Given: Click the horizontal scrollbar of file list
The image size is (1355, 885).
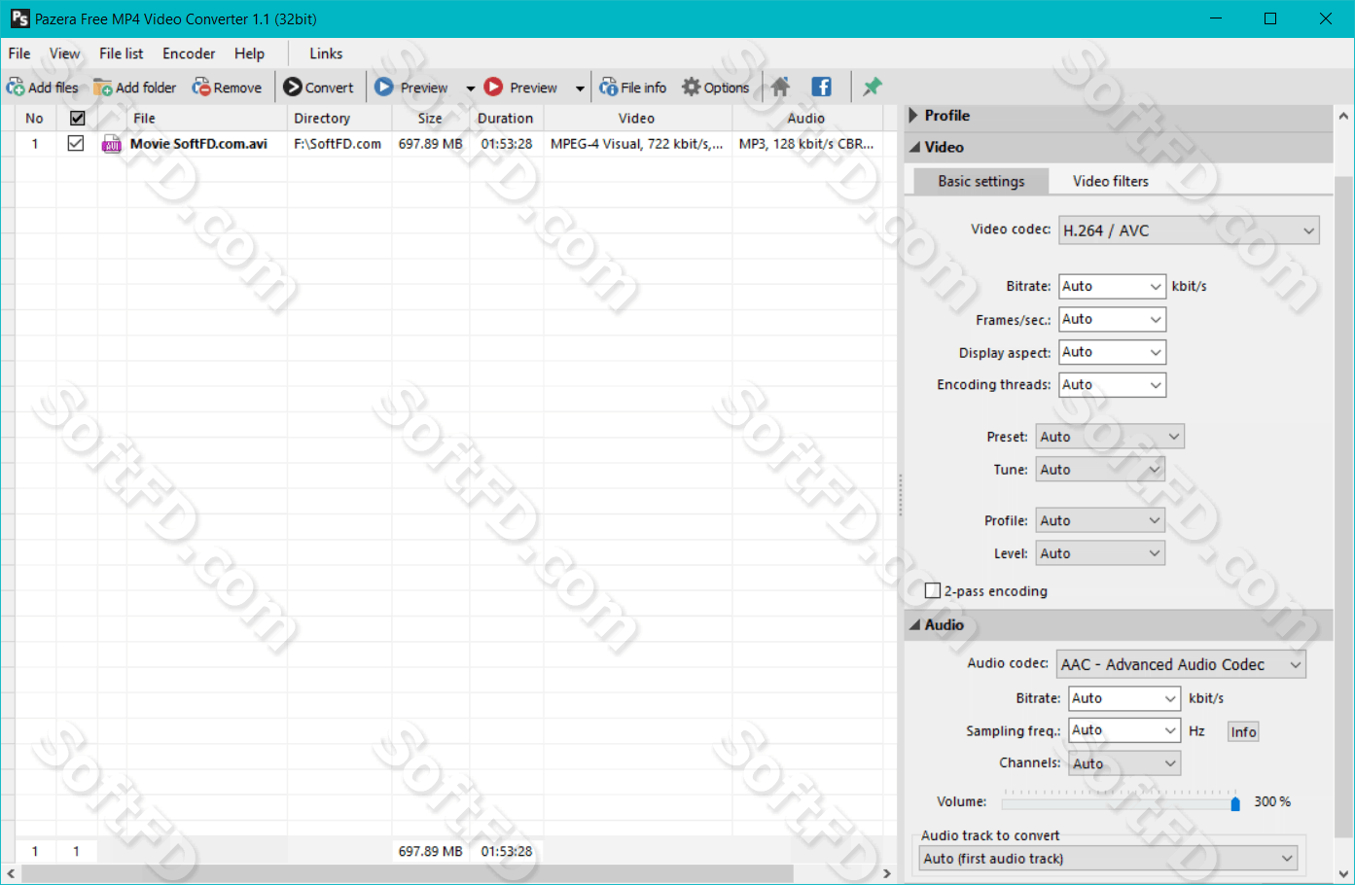Looking at the screenshot, I should 407,873.
